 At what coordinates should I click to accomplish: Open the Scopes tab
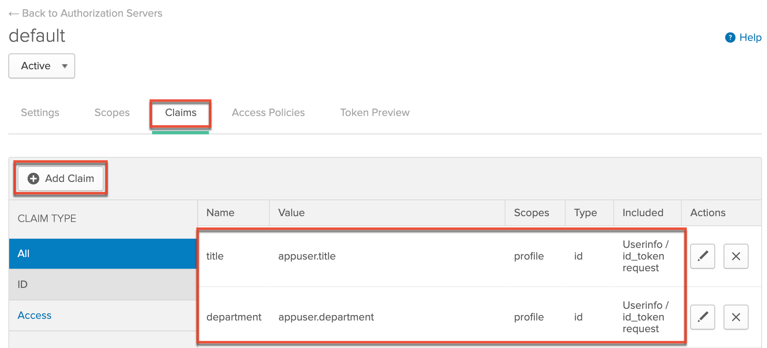point(112,113)
